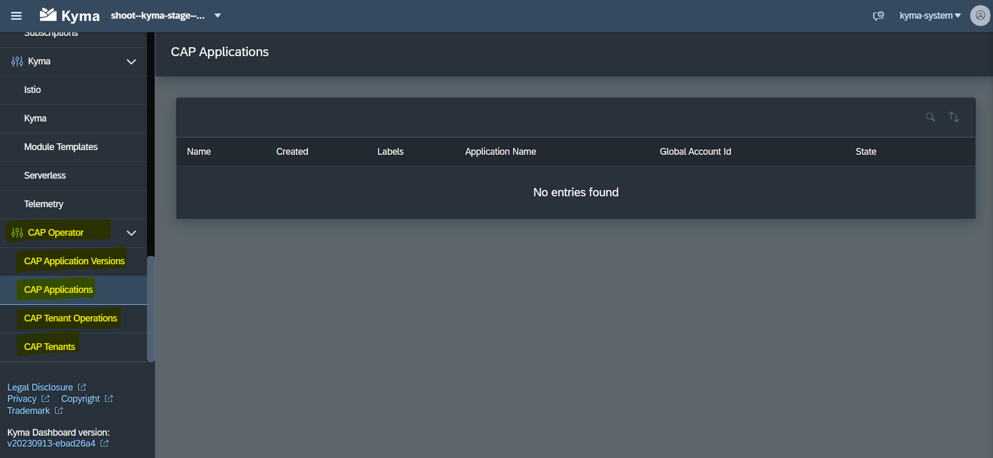
Task: Open the Kyma sub-item in sidebar
Action: pos(73,118)
